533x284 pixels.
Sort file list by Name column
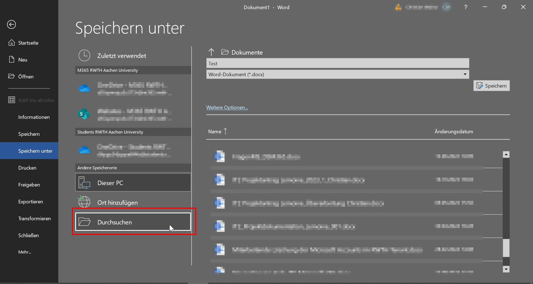[215, 132]
